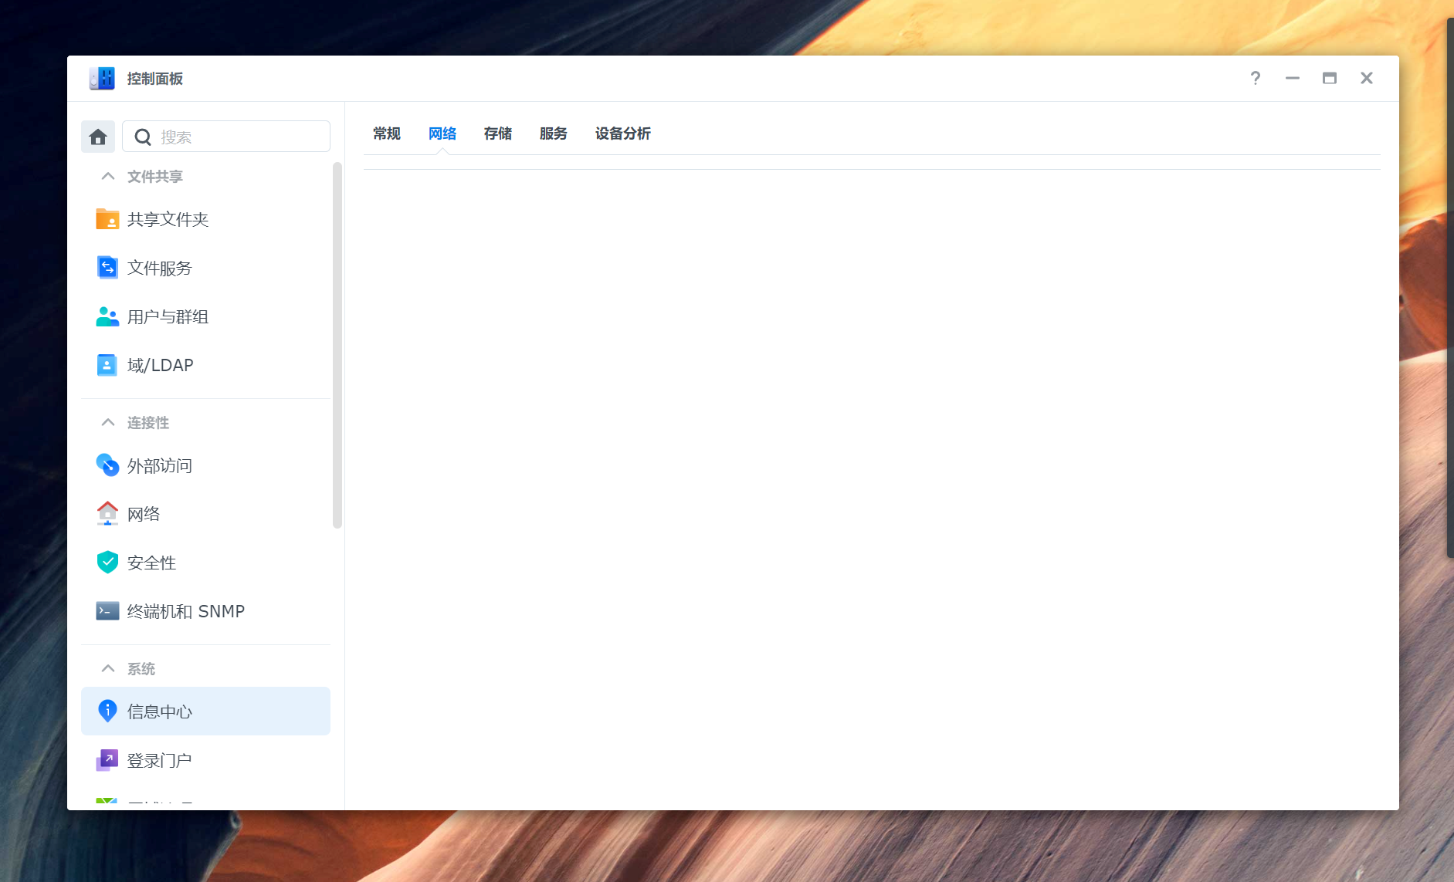1454x882 pixels.
Task: Open 文件服务 file services
Action: (159, 269)
